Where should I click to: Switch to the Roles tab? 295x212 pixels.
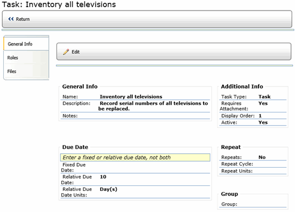click(x=27, y=58)
